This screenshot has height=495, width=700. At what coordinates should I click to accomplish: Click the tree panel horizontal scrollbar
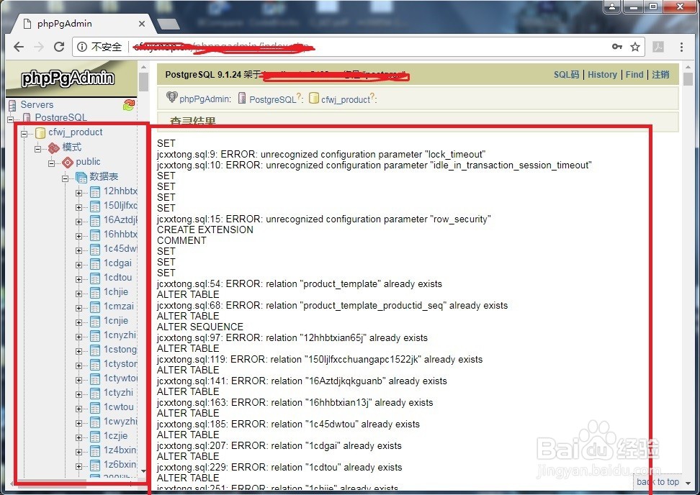(51, 483)
